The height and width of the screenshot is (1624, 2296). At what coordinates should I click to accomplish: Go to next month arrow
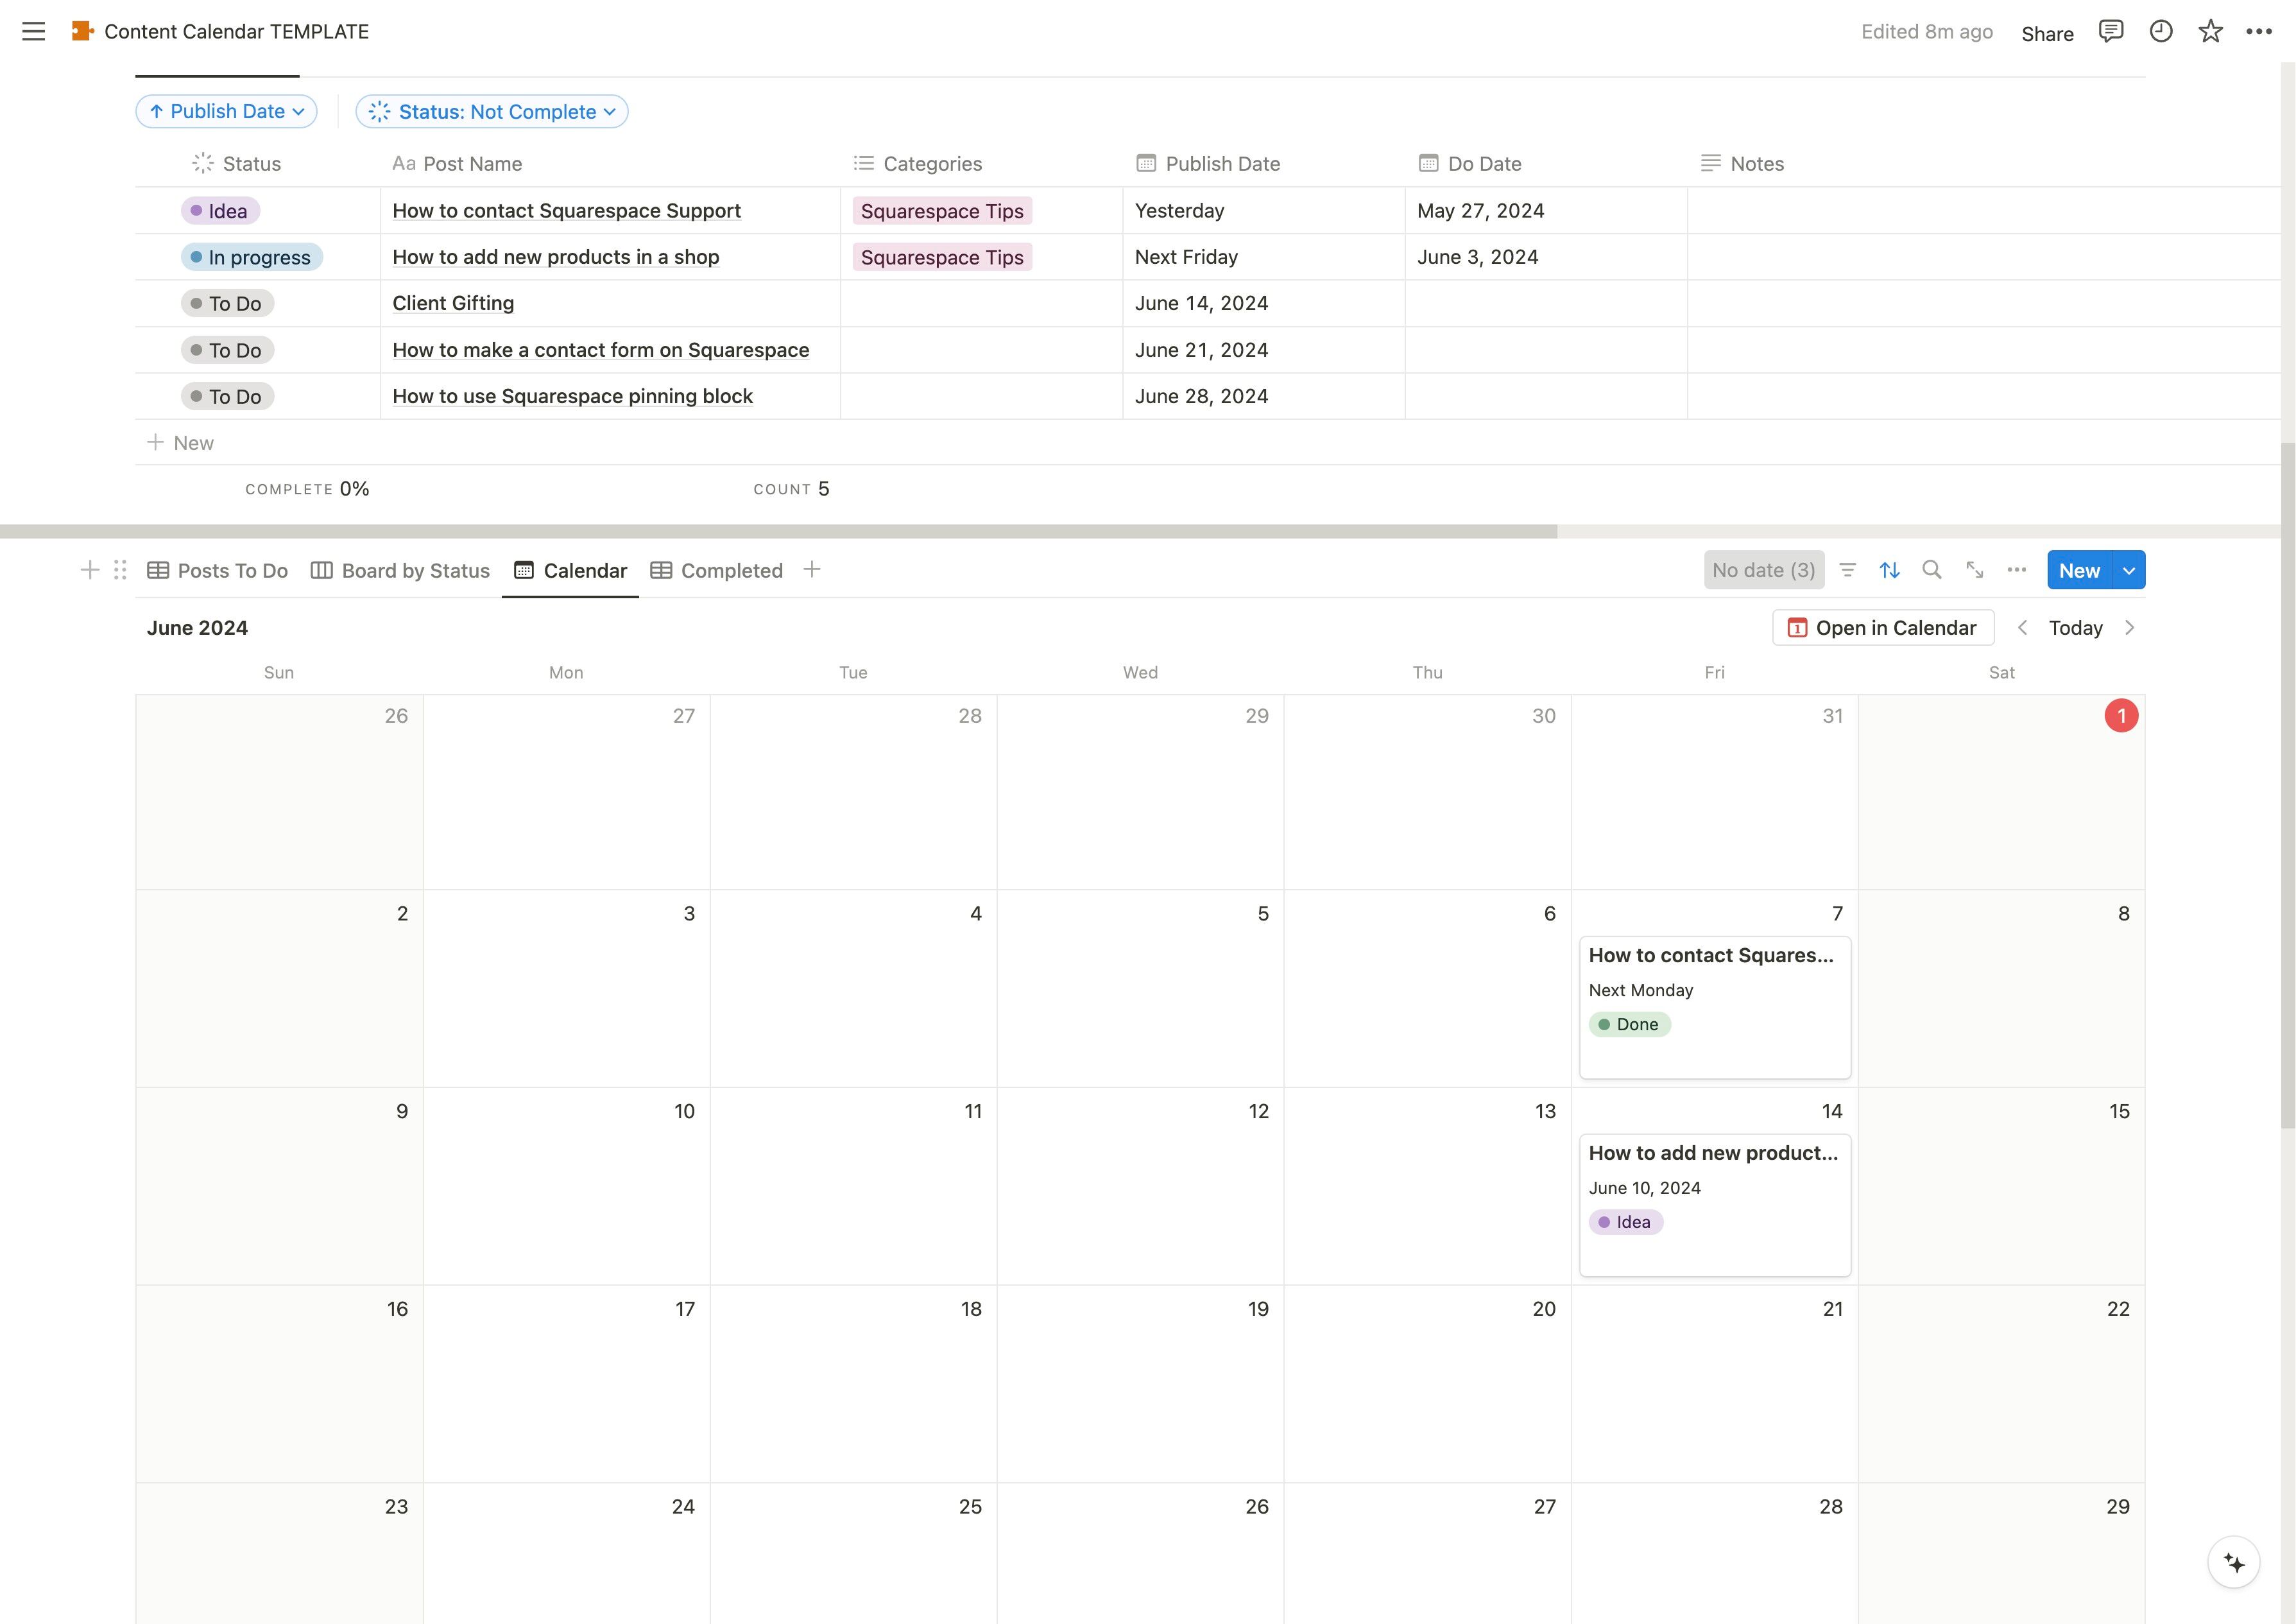(2129, 627)
